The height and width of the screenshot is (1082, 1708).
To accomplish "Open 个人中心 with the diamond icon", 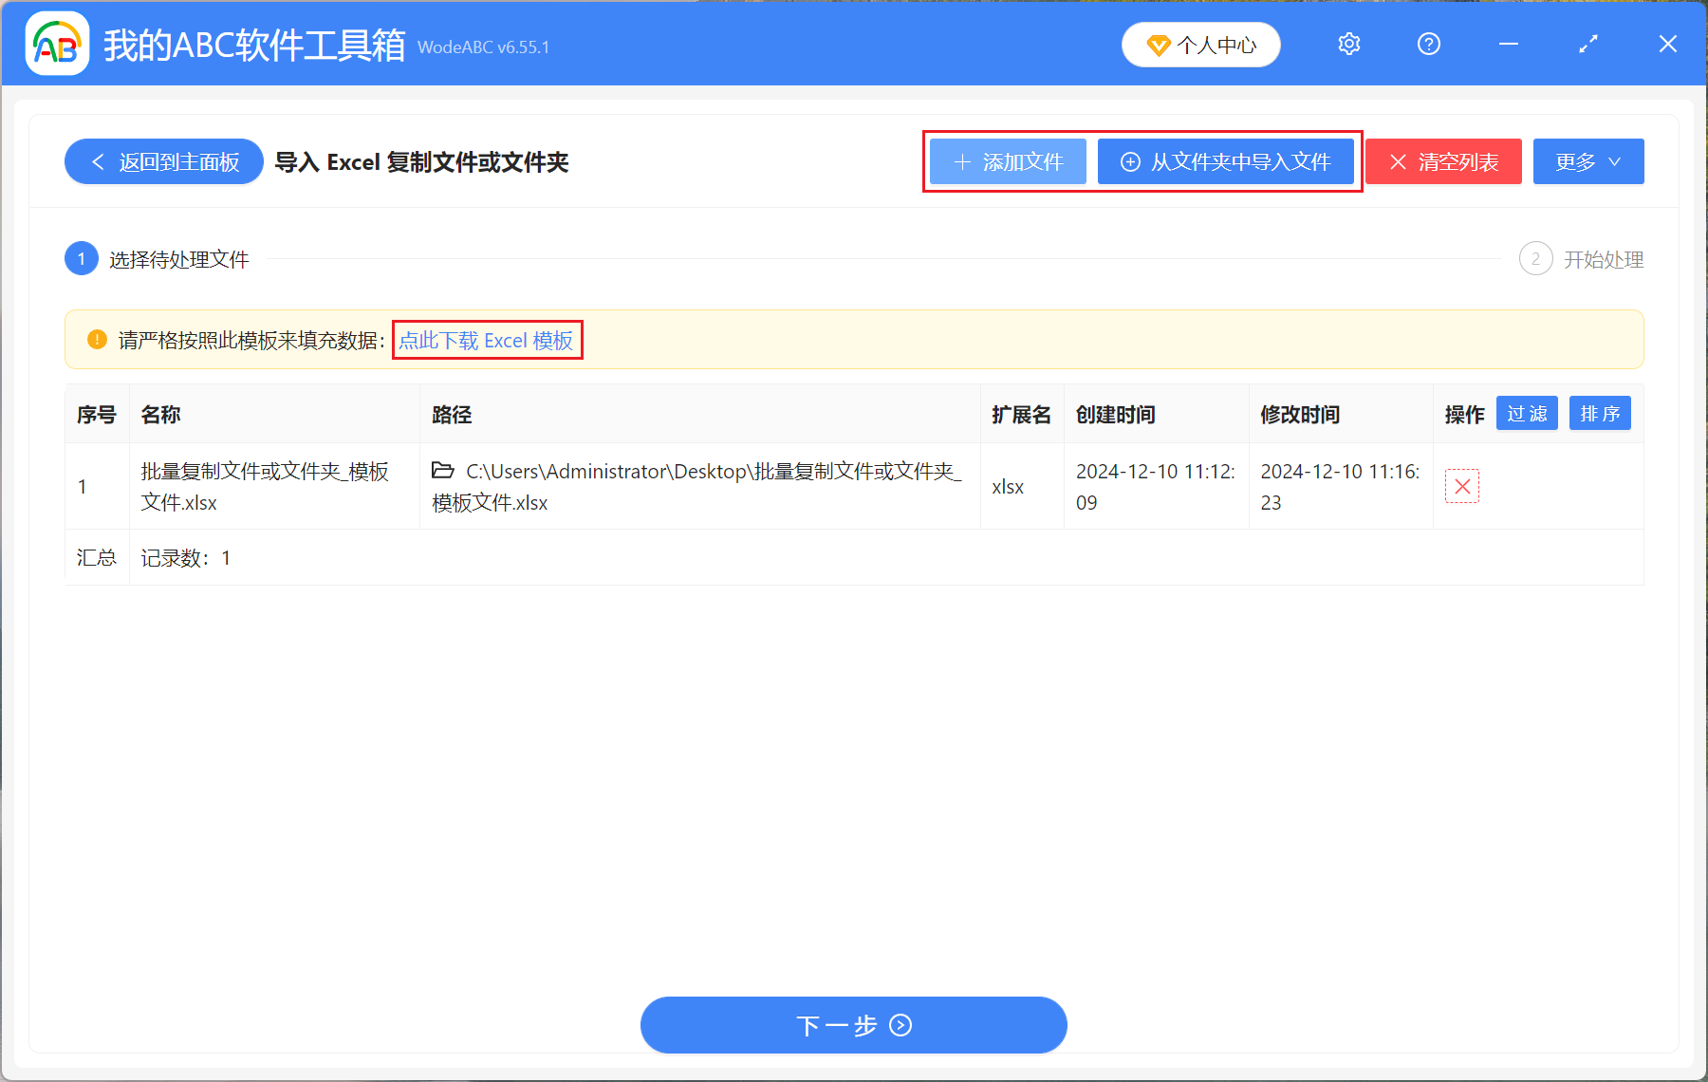I will 1200,44.
